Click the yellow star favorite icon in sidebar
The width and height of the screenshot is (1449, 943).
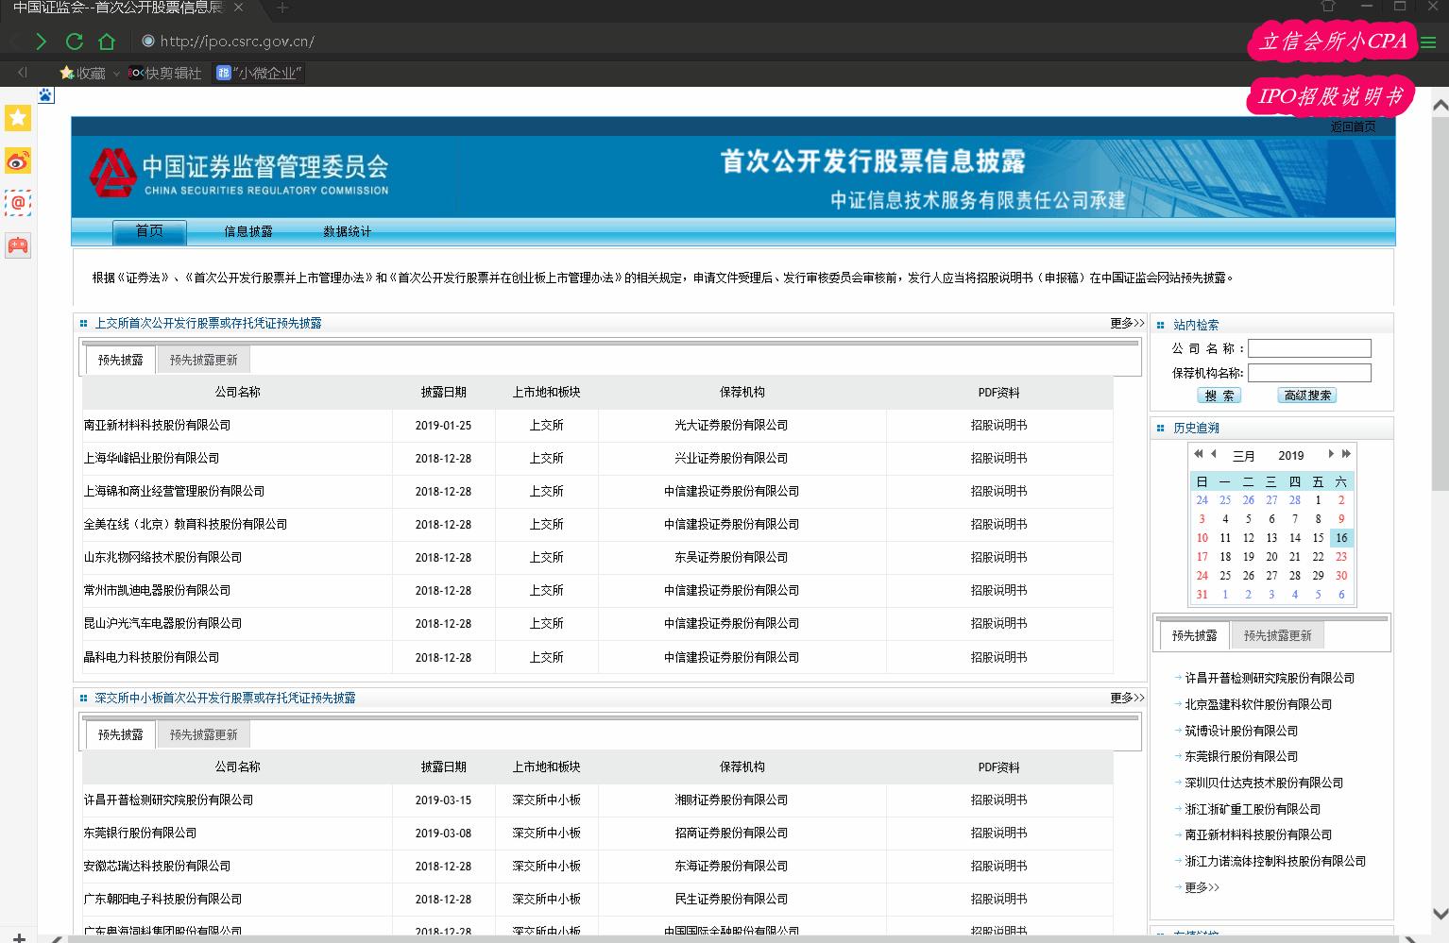17,118
